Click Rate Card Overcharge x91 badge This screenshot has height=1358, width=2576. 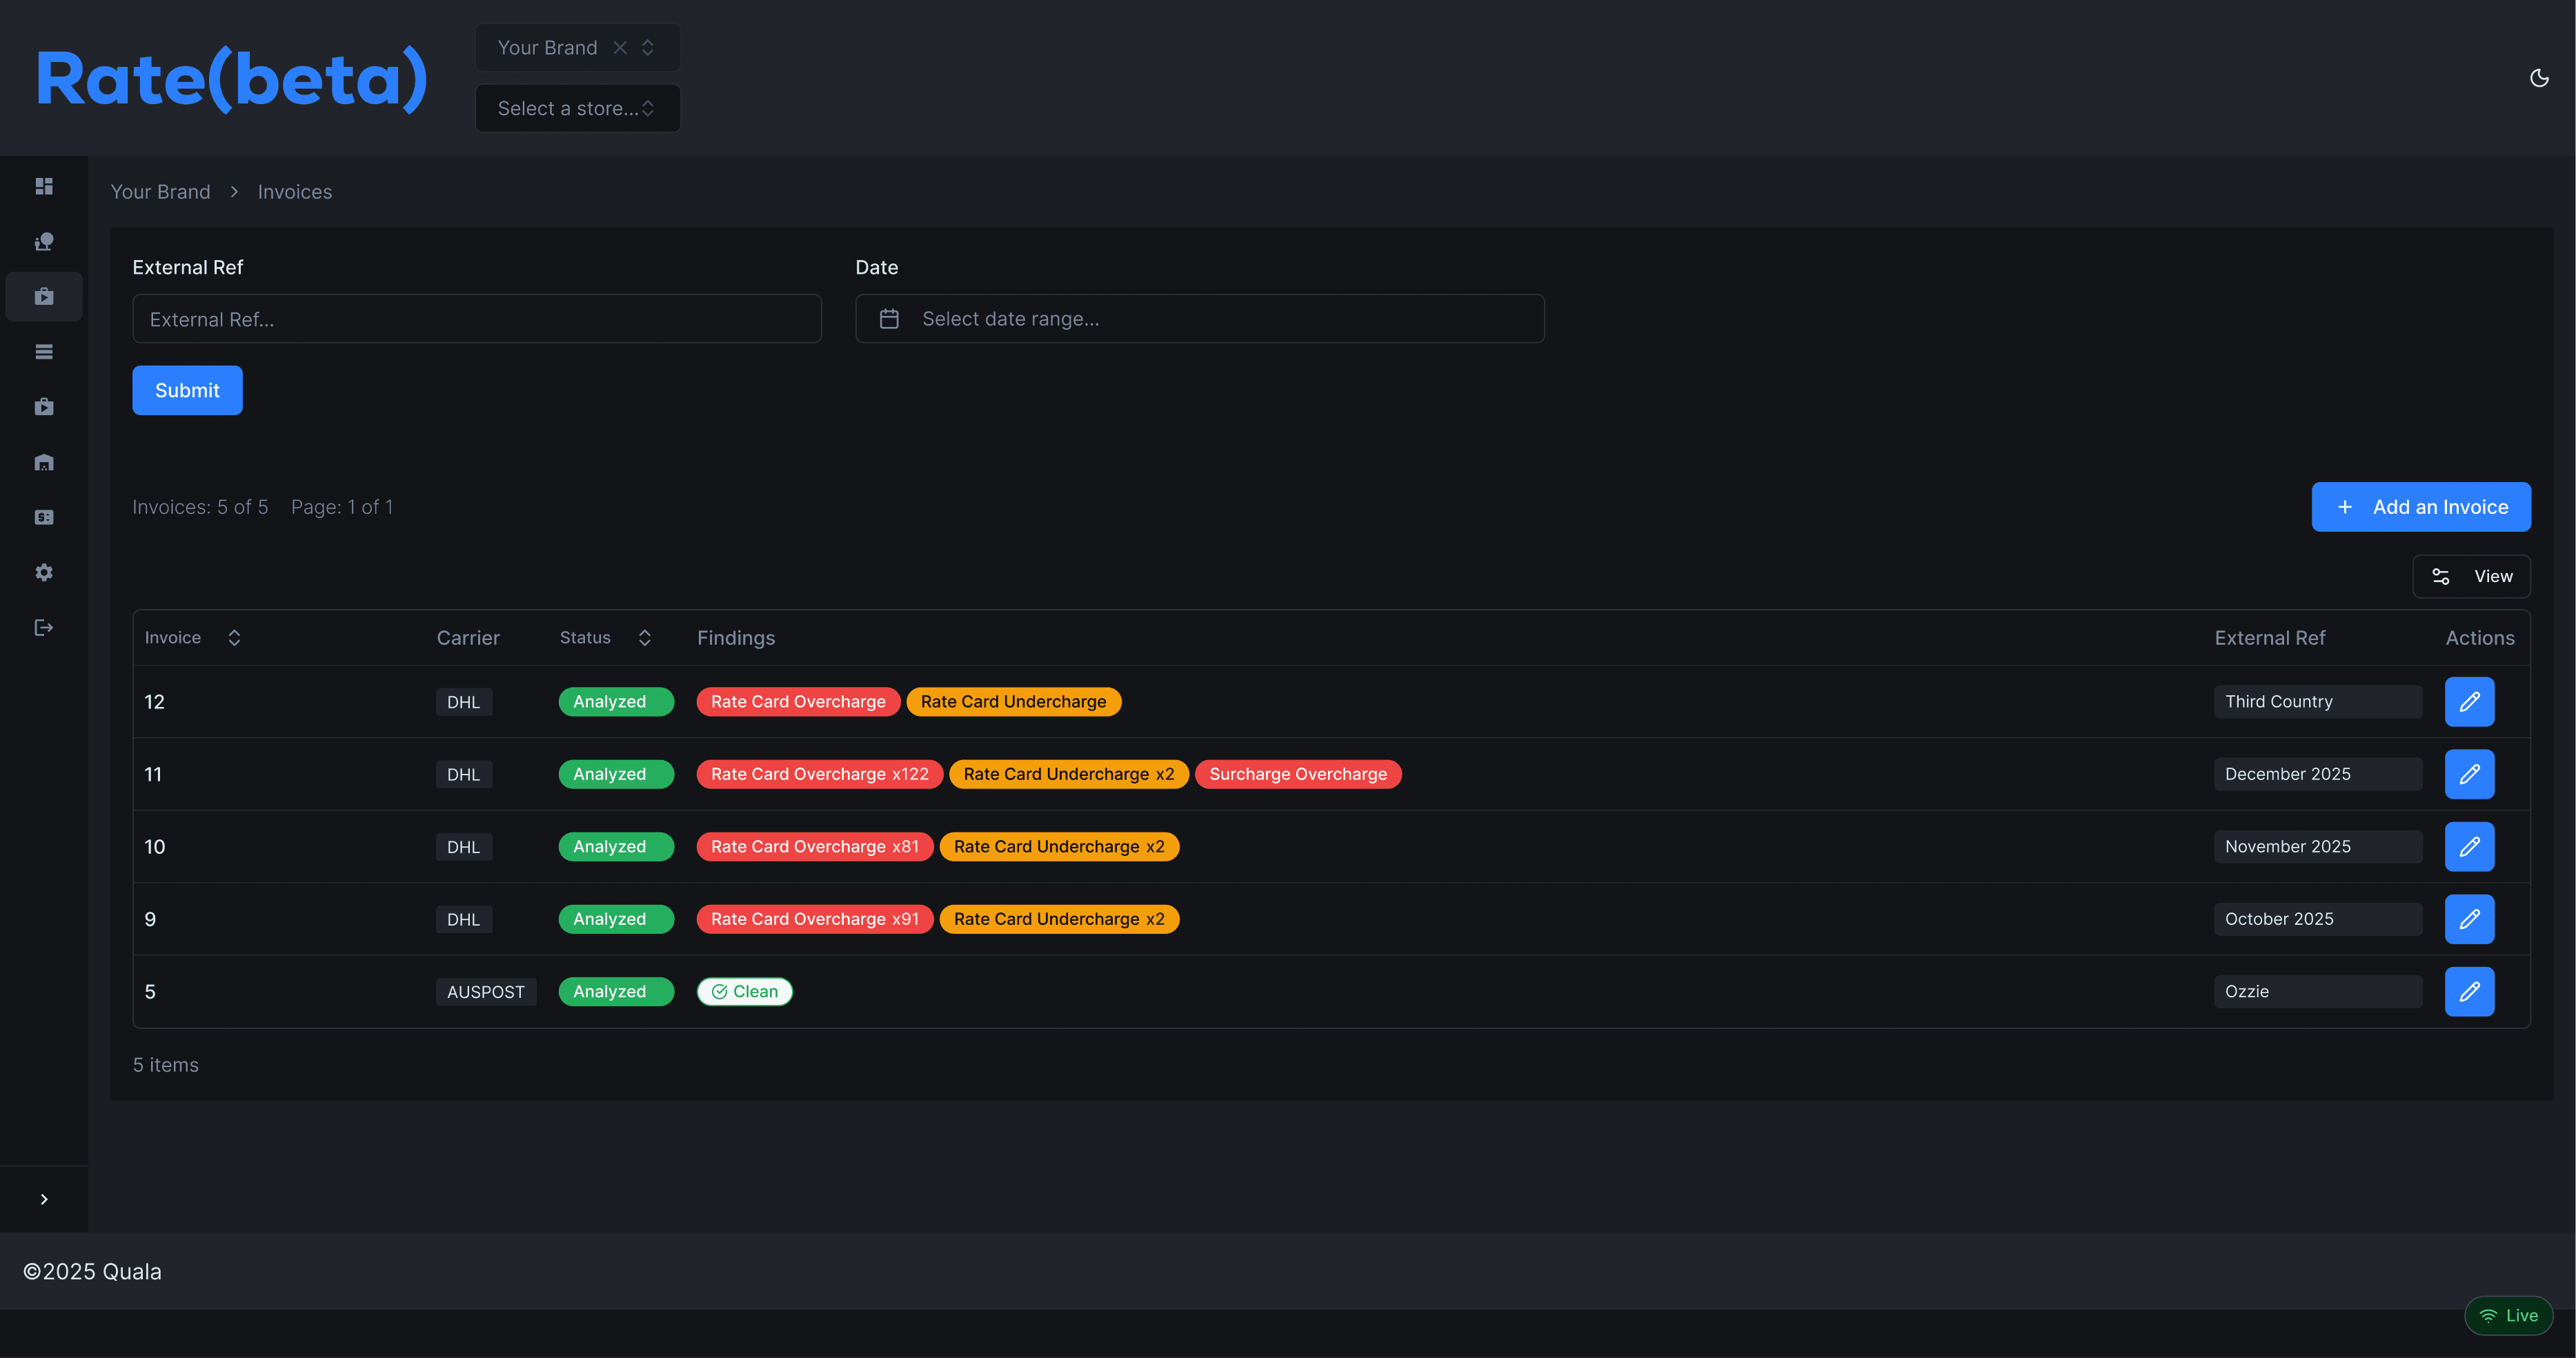pos(814,919)
